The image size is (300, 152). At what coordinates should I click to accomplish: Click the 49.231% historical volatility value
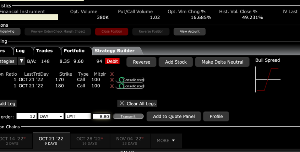[252, 17]
